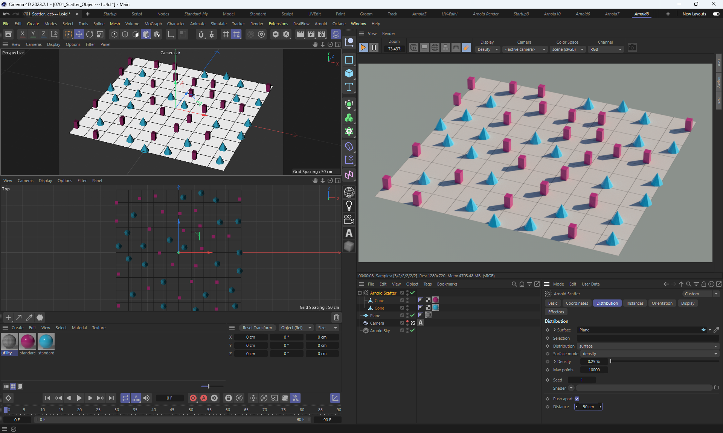Click the Density slider handle

coord(610,362)
